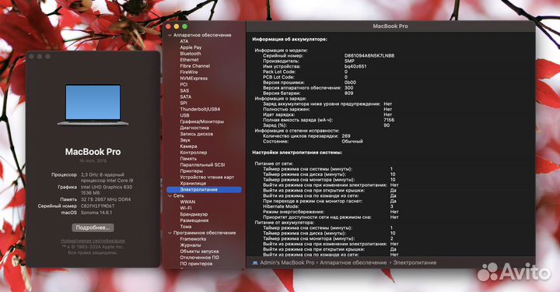Click the Состояние value Обычный

[x=352, y=142]
